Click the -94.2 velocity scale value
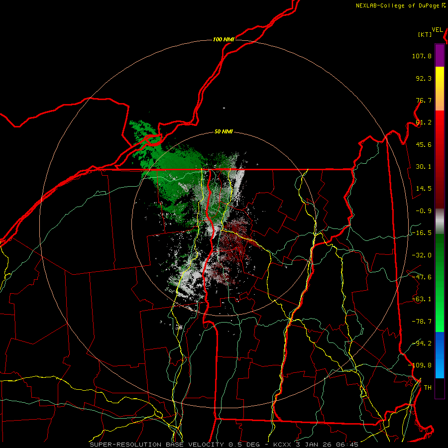 point(422,343)
